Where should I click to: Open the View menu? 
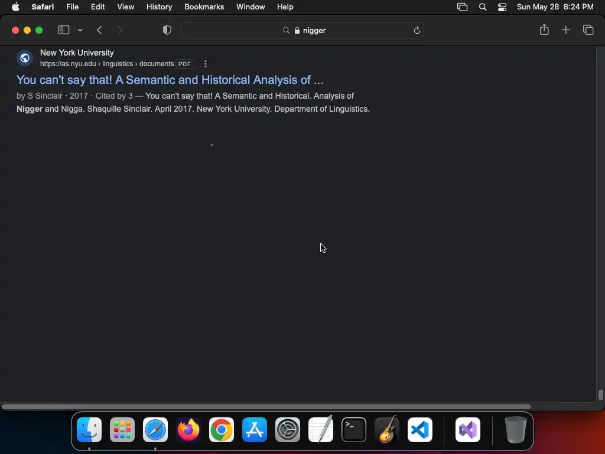tap(125, 7)
